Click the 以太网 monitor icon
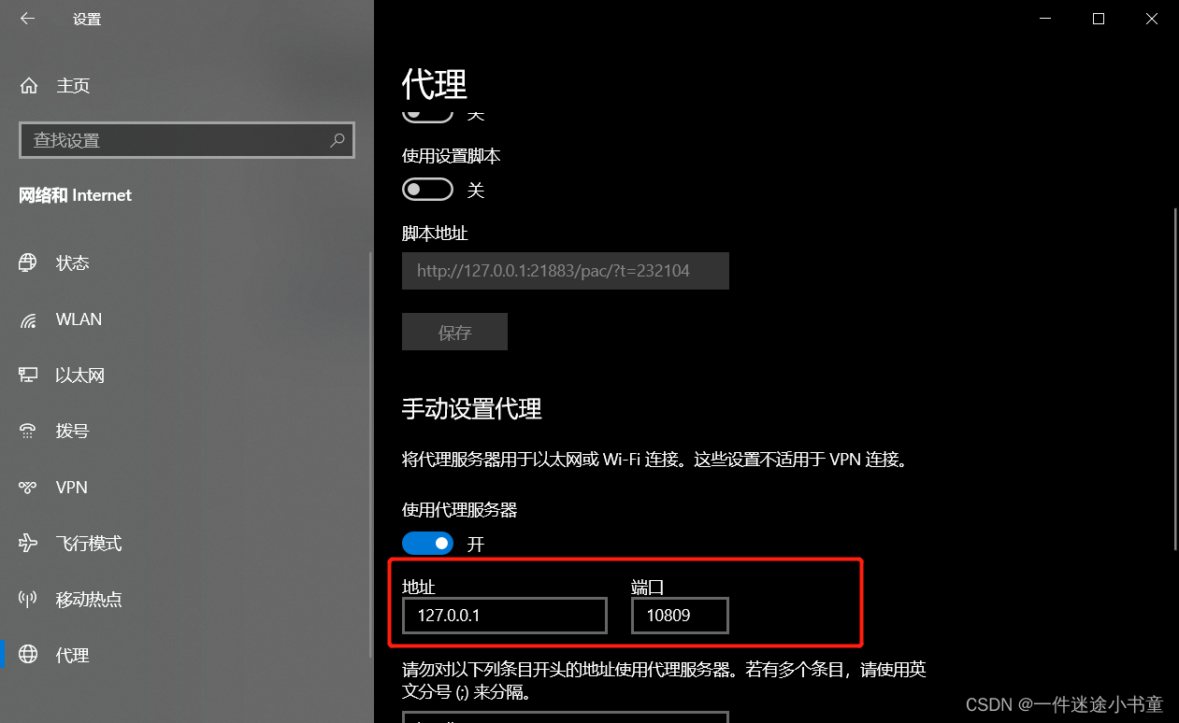This screenshot has width=1179, height=723. 28,376
